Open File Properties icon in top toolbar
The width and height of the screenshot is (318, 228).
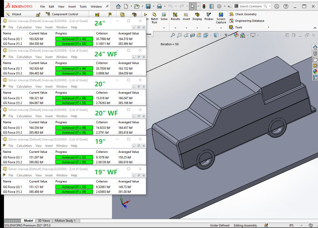pos(212,7)
